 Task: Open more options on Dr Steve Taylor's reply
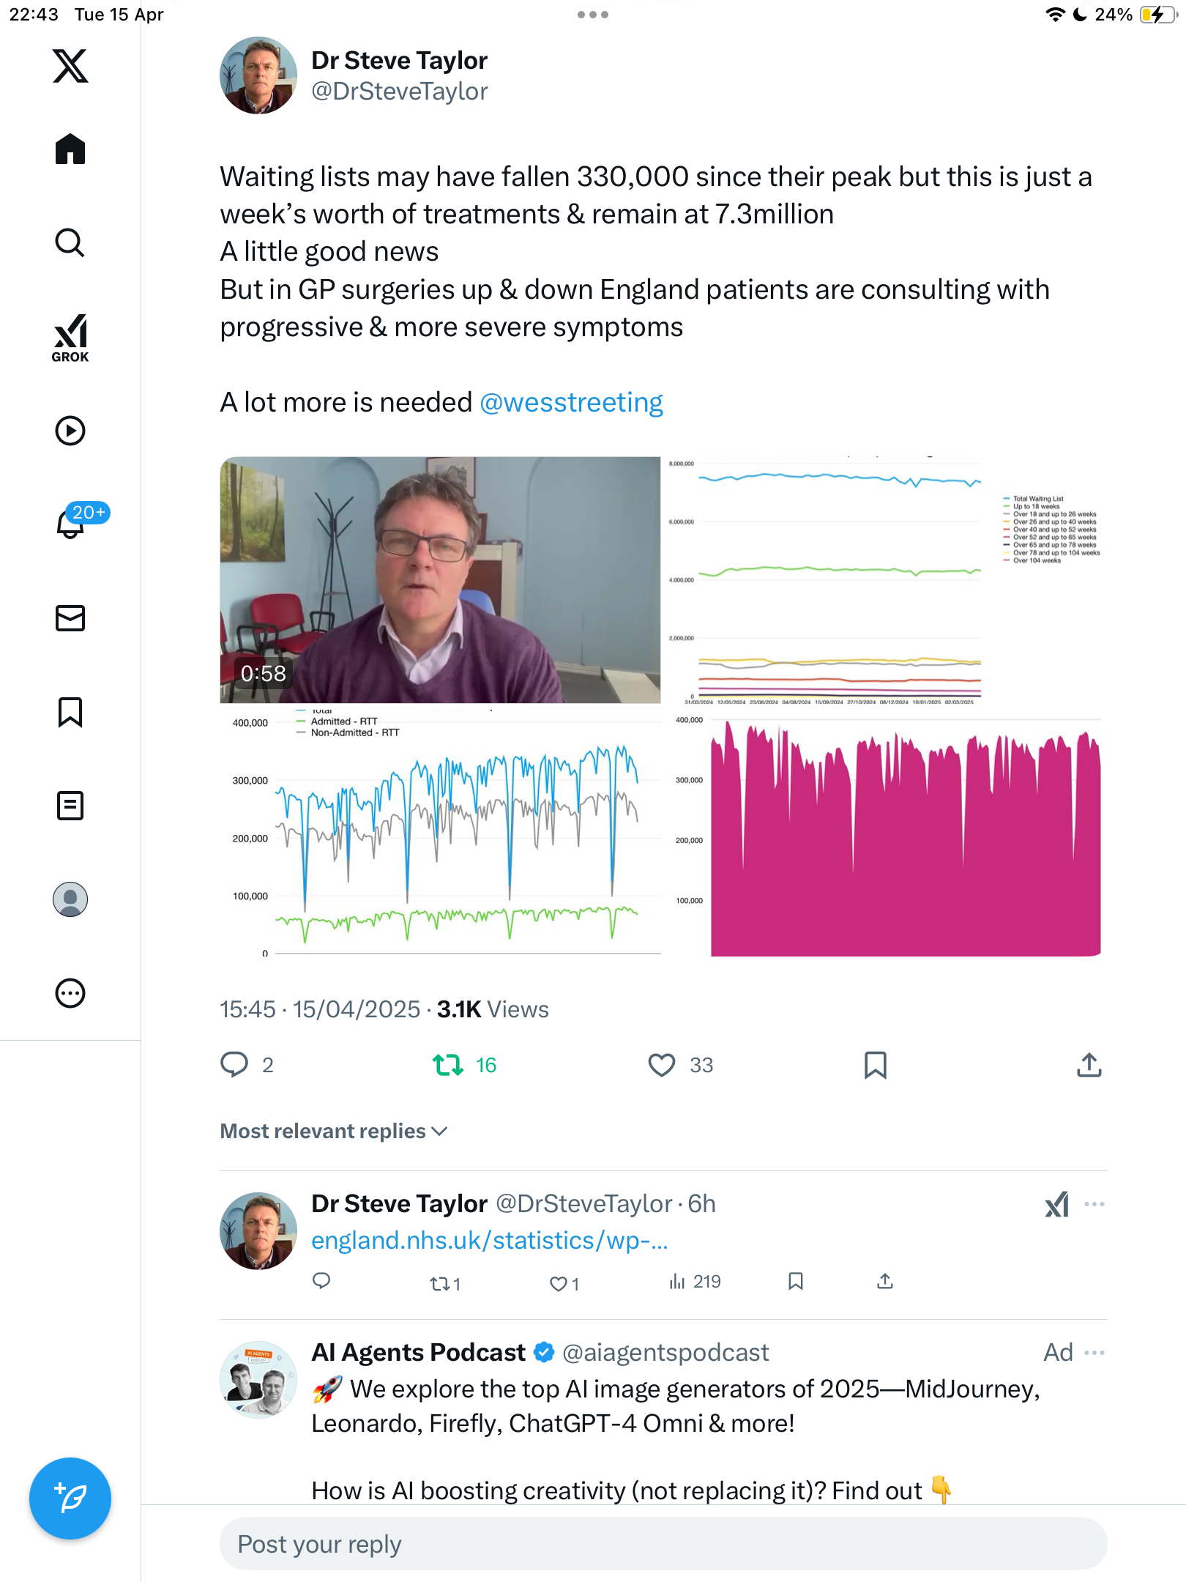(1094, 1204)
